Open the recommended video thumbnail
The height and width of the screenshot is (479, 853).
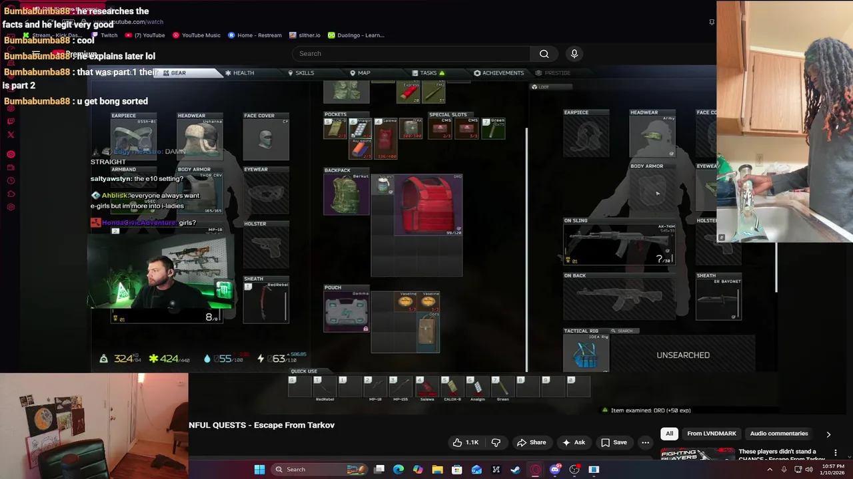pos(697,455)
